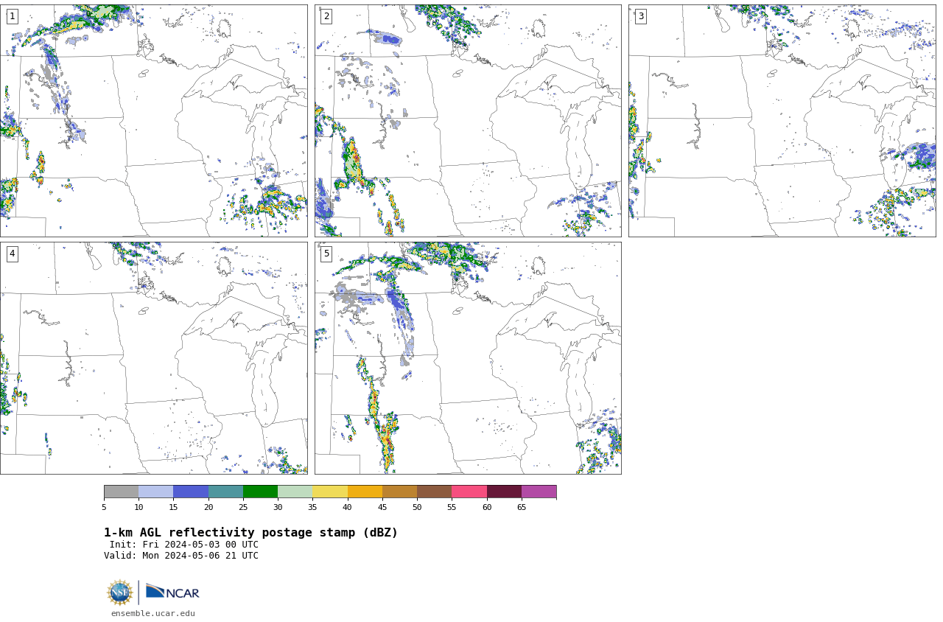Click the colorbar tick label 20
The width and height of the screenshot is (943, 622).
point(208,507)
